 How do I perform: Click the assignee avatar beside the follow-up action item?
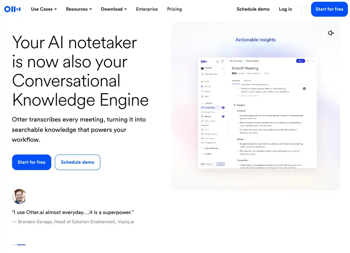click(x=304, y=89)
